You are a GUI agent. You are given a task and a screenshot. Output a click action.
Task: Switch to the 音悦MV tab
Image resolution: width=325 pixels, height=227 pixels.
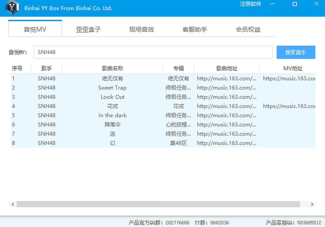pos(35,28)
